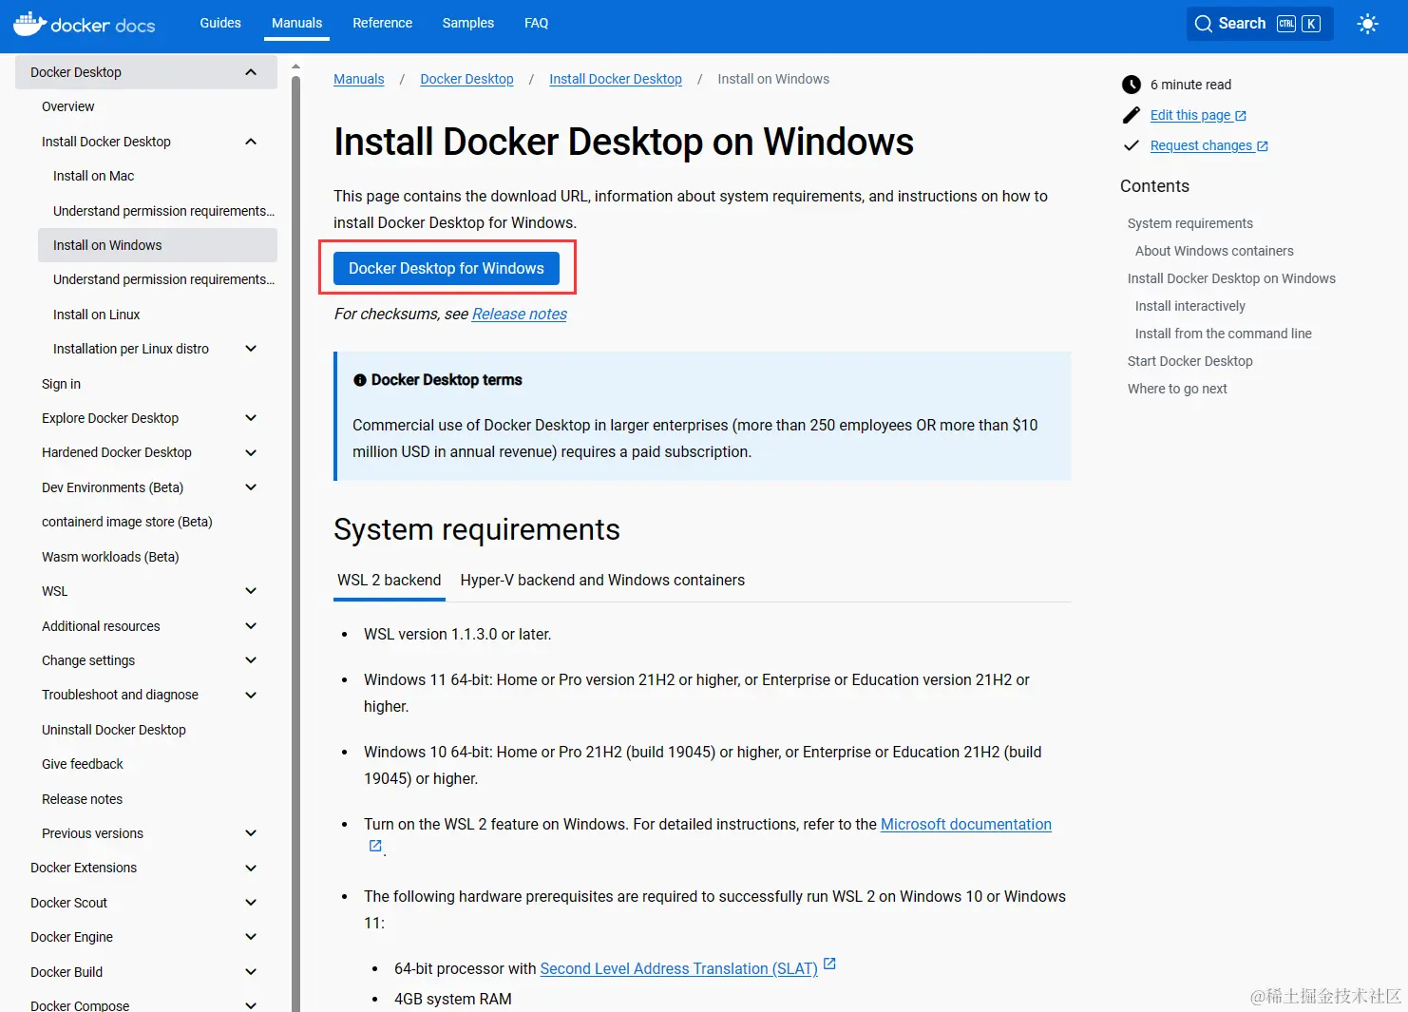Expand Installation per Linux distro
1408x1012 pixels.
click(251, 349)
